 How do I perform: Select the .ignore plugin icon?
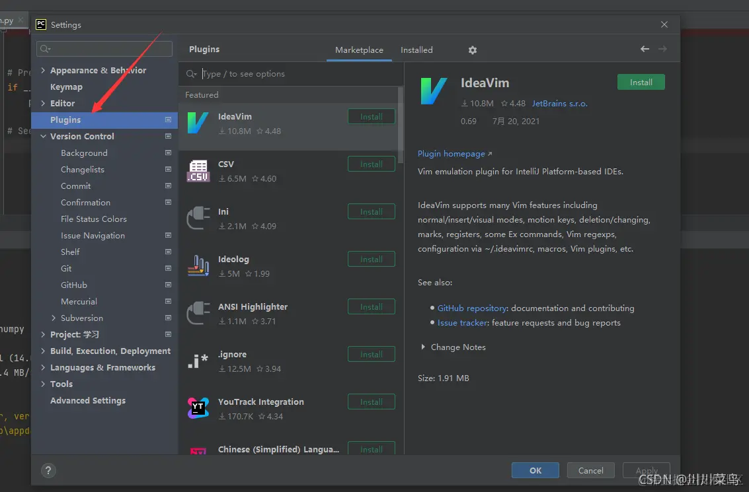(198, 361)
